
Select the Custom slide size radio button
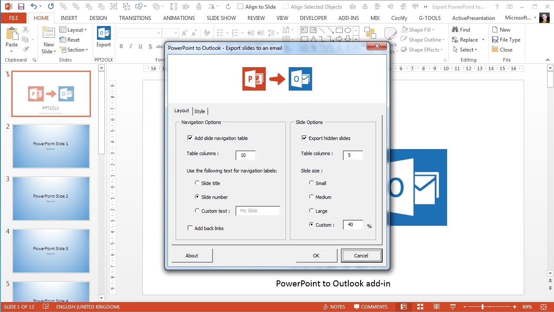(312, 224)
